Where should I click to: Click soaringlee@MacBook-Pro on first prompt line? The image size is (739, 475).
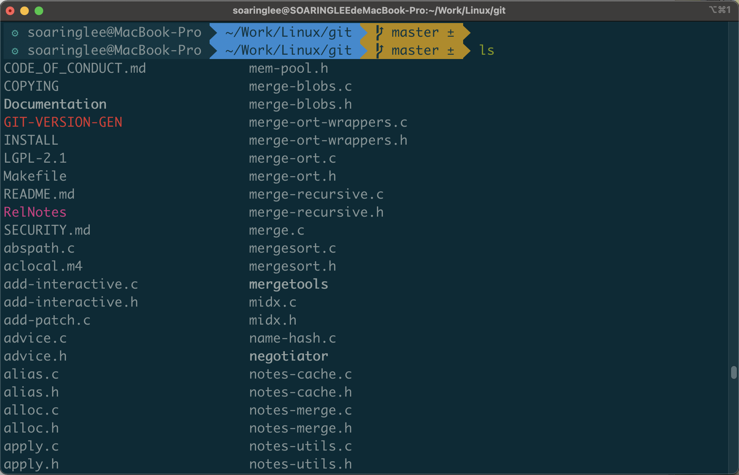tap(115, 32)
